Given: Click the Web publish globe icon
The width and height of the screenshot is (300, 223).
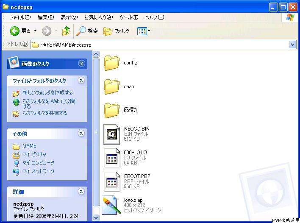Looking at the screenshot, I should (16, 103).
